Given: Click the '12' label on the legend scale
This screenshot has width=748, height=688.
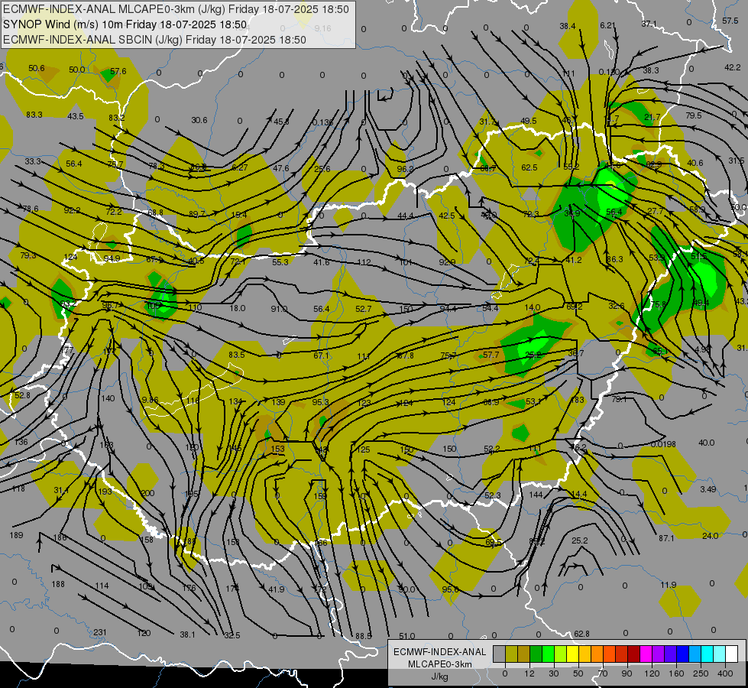Looking at the screenshot, I should coord(529,673).
